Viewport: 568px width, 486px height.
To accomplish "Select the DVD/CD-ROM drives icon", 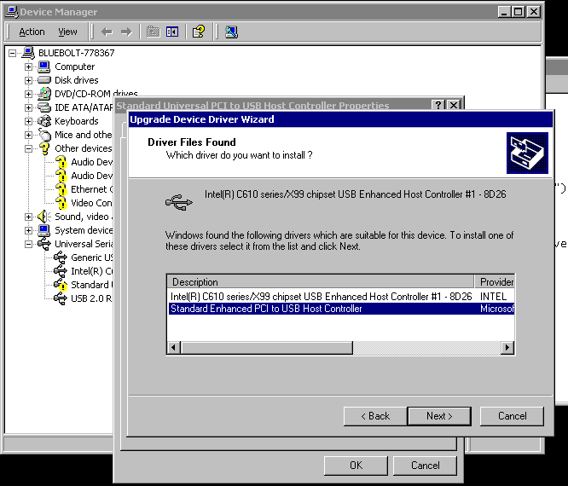I will 44,94.
